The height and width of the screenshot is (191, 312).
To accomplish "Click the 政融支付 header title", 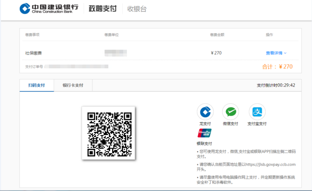I will coord(103,9).
